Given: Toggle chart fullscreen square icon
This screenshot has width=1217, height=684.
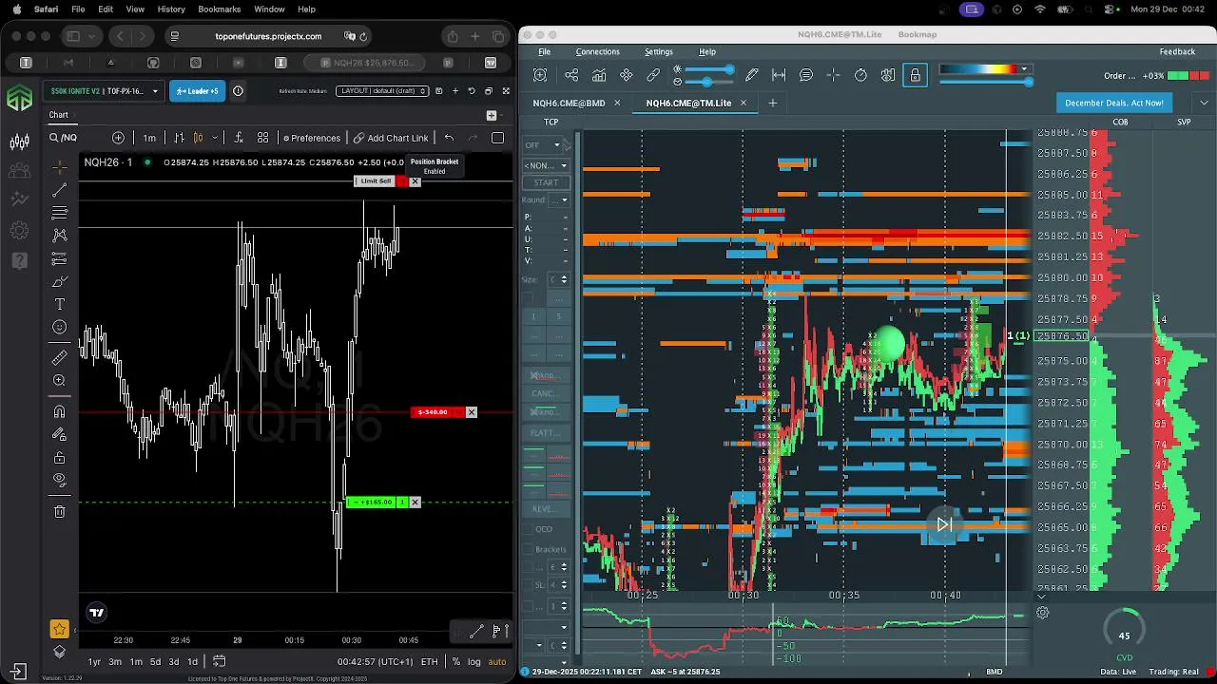Looking at the screenshot, I should tap(497, 138).
